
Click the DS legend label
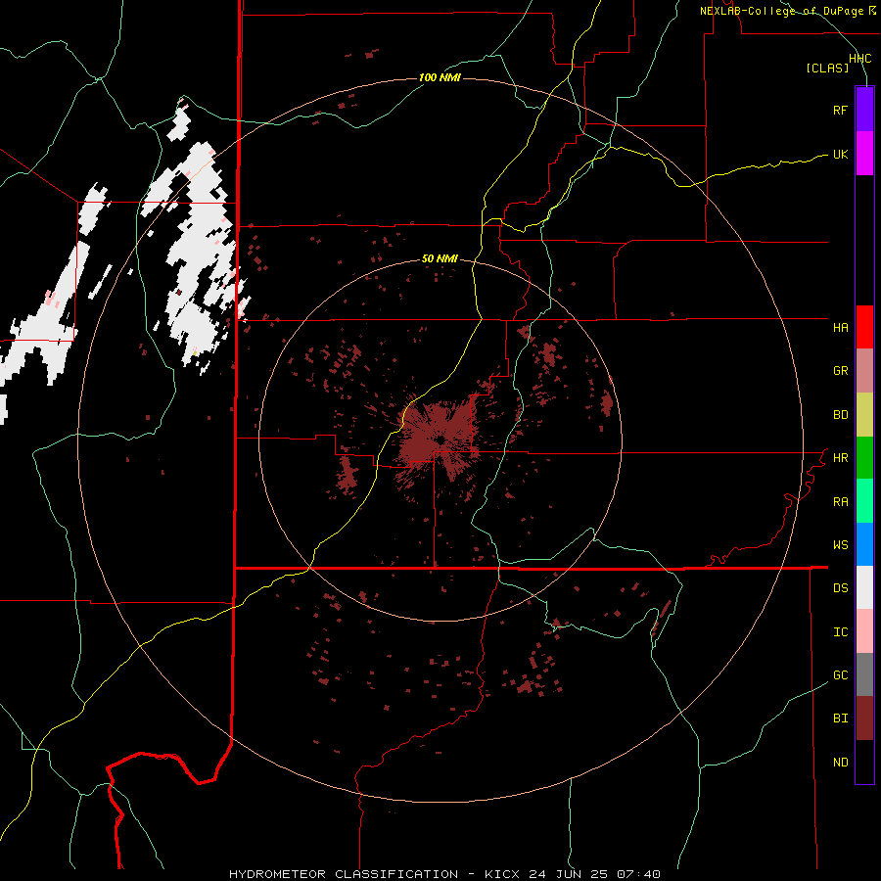840,588
